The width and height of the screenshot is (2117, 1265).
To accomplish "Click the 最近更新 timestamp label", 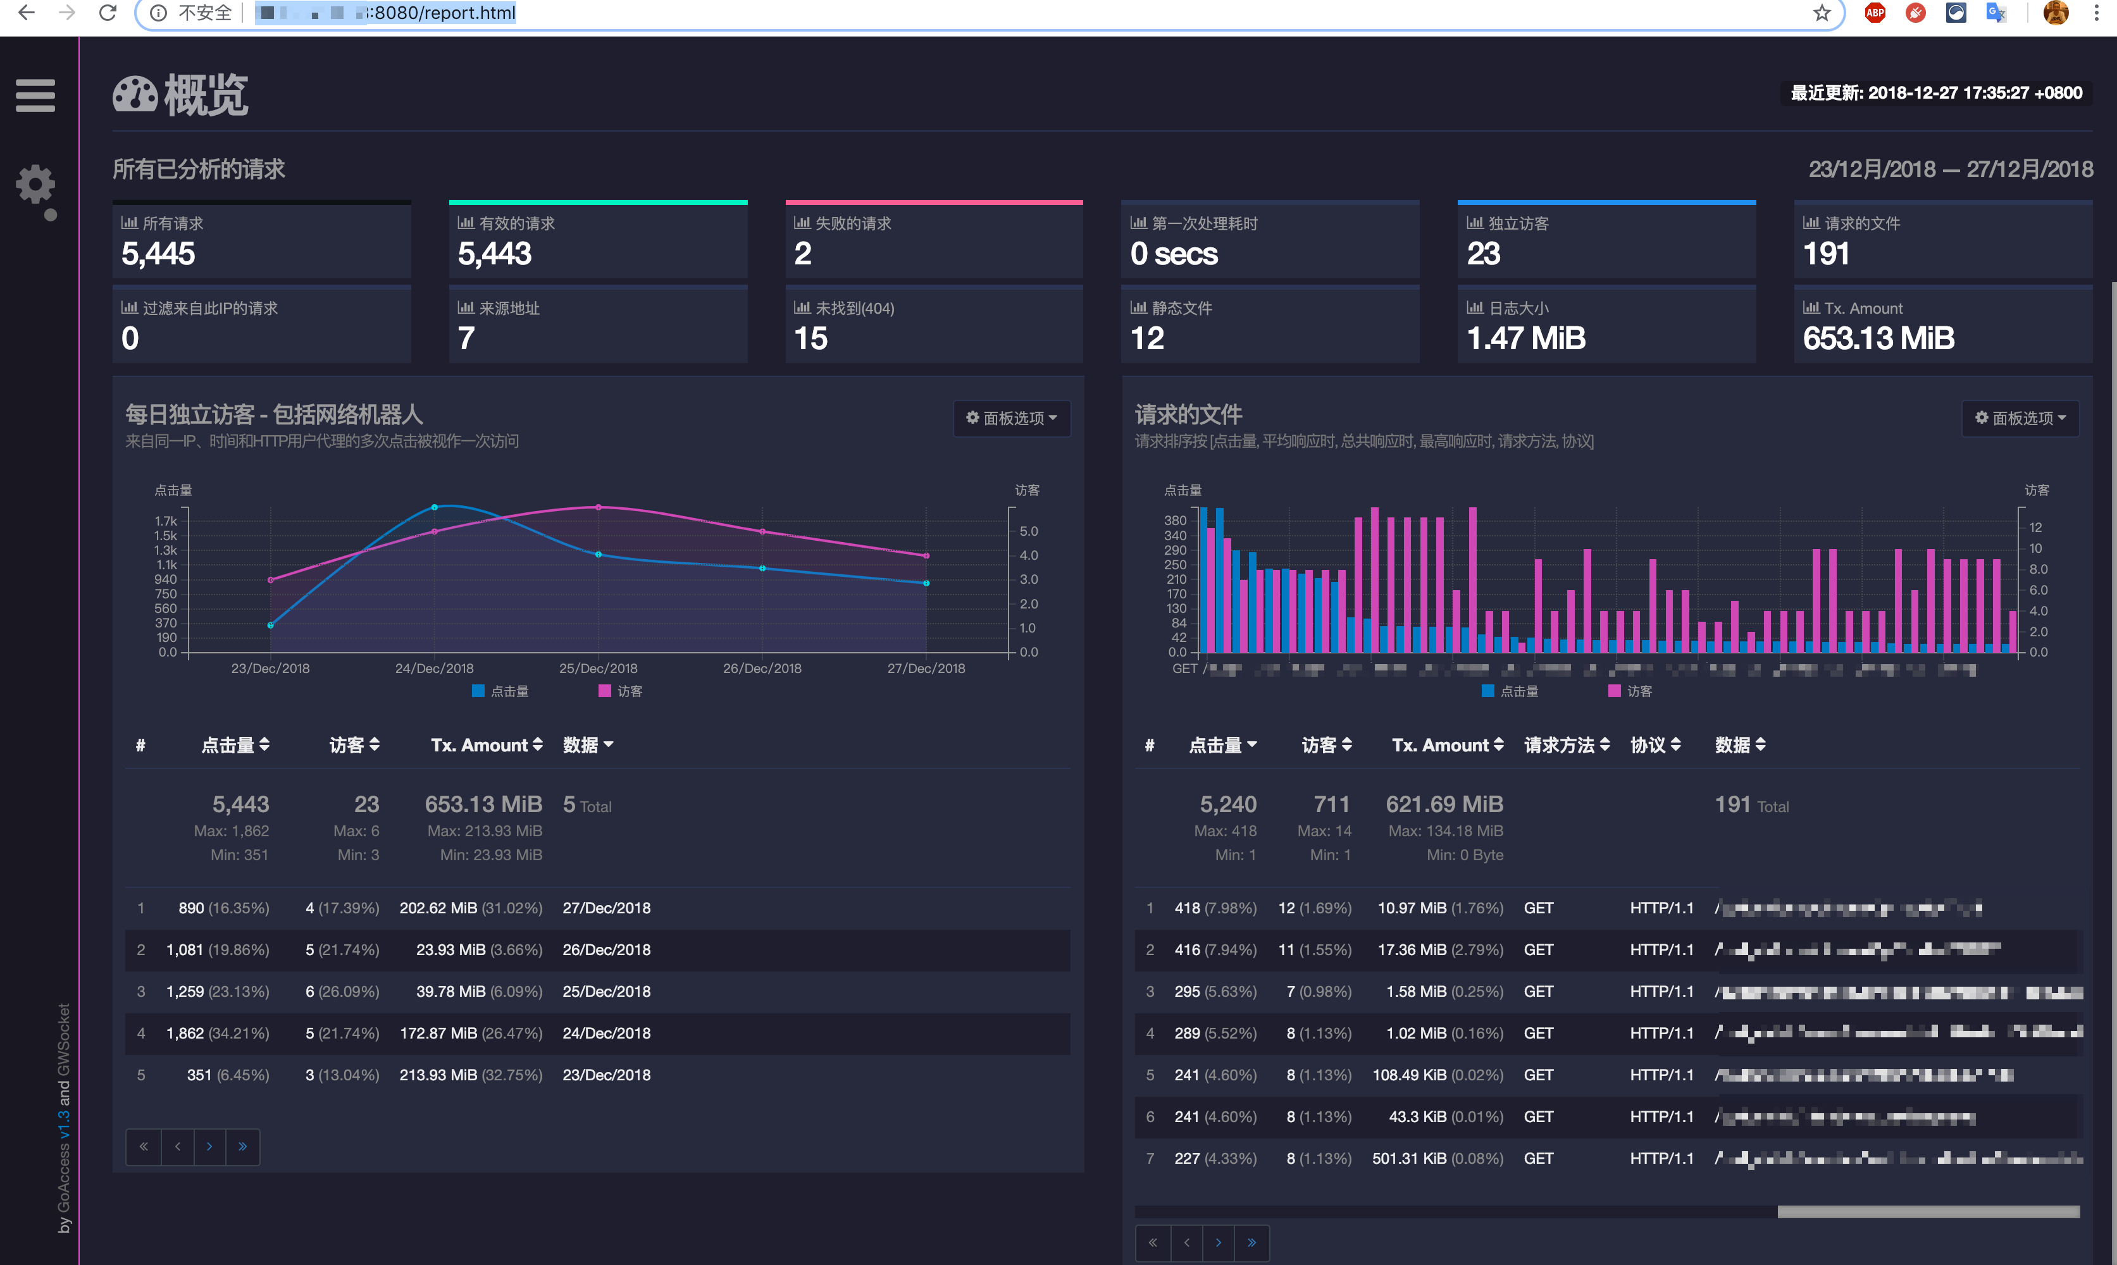I will tap(1936, 93).
